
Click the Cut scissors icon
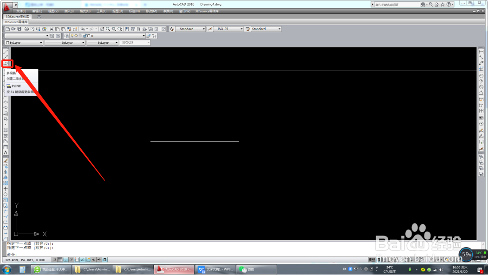52,29
